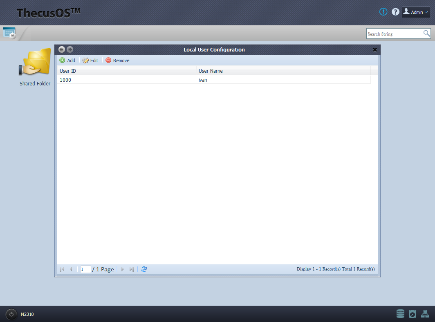Click Edit in the user toolbar
Viewport: 435px width, 322px height.
[90, 60]
